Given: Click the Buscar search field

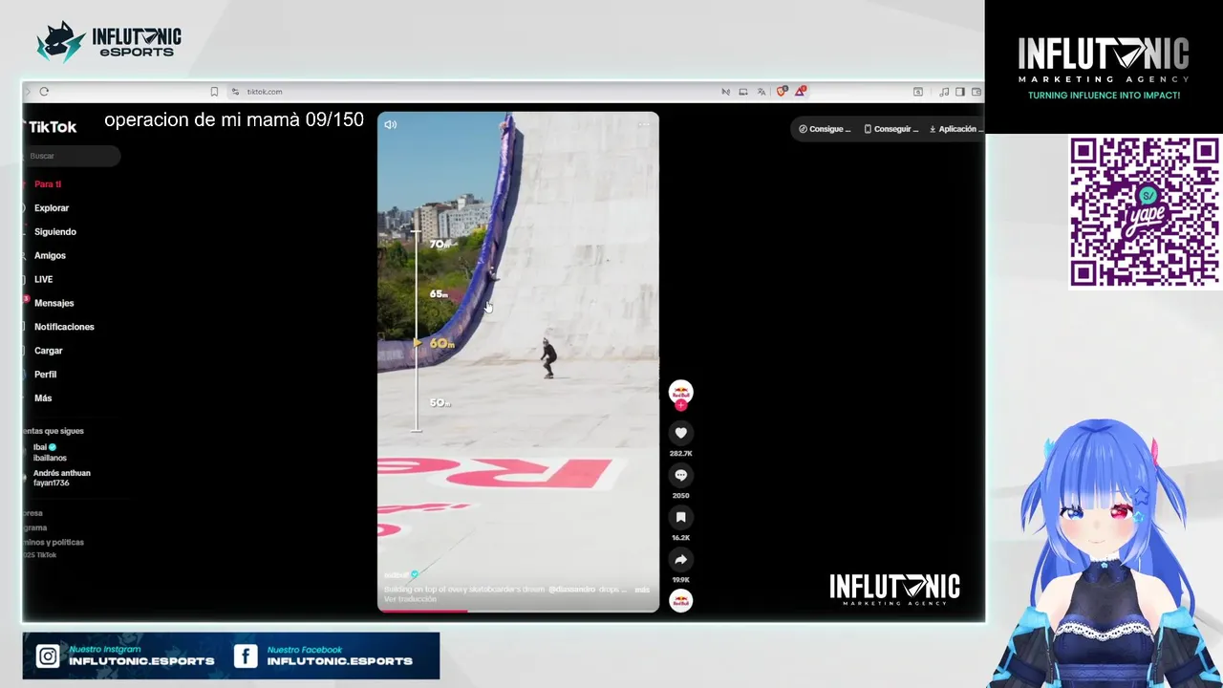Looking at the screenshot, I should pos(73,156).
